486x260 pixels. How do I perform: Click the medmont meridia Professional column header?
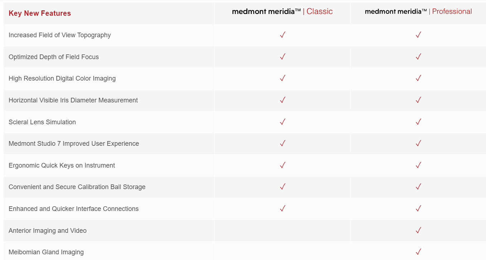[x=418, y=11]
